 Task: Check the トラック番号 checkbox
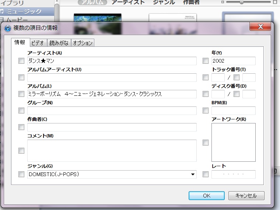[206, 77]
